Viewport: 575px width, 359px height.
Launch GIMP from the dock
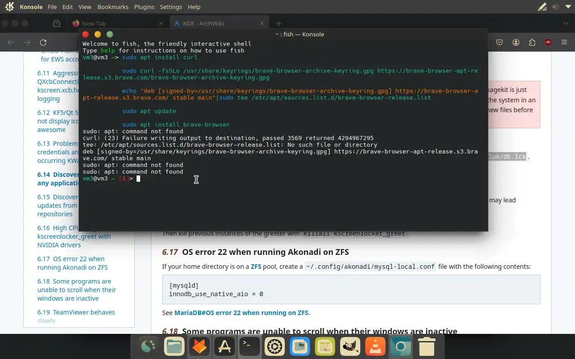350,346
